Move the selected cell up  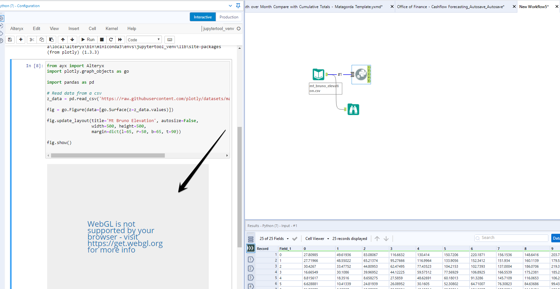[x=63, y=39]
